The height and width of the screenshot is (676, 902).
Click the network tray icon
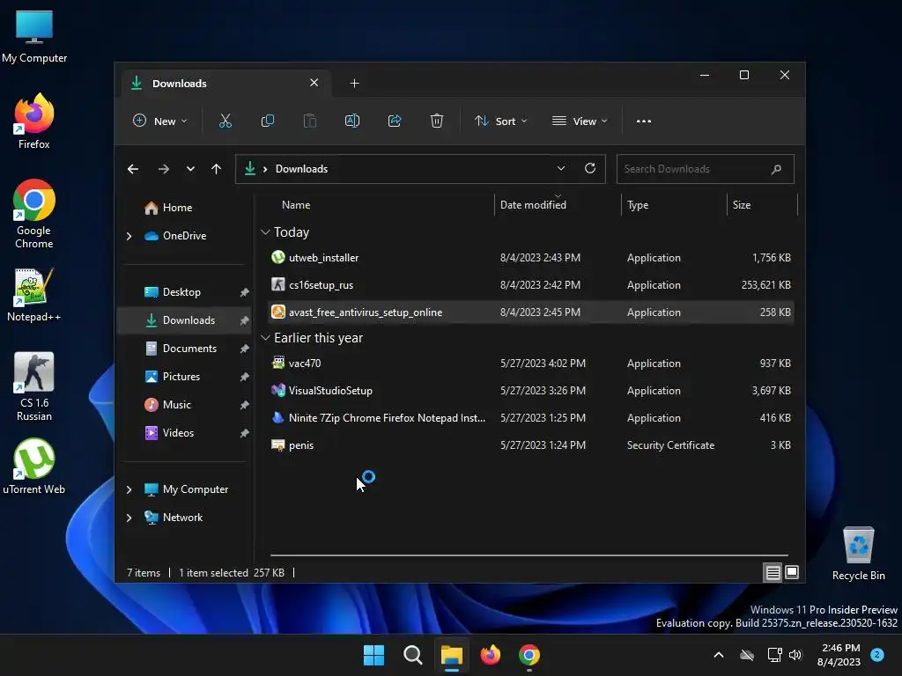[774, 655]
